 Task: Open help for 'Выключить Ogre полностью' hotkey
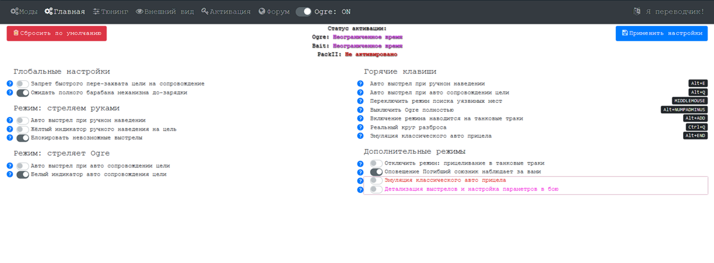point(360,110)
